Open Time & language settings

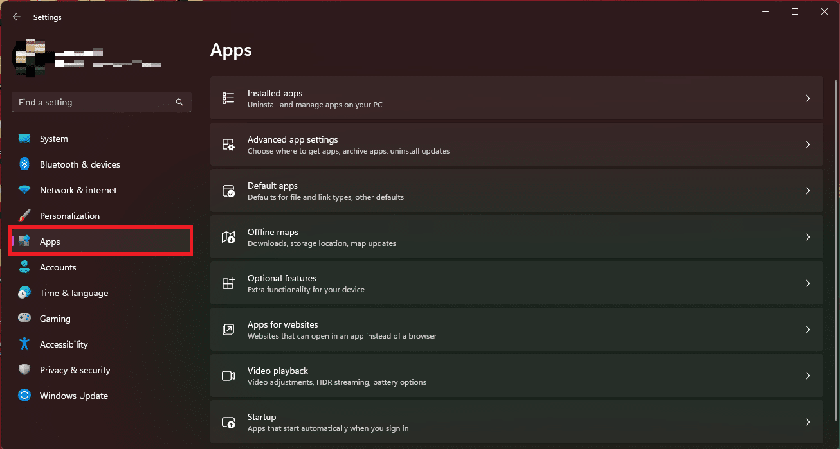pyautogui.click(x=102, y=293)
